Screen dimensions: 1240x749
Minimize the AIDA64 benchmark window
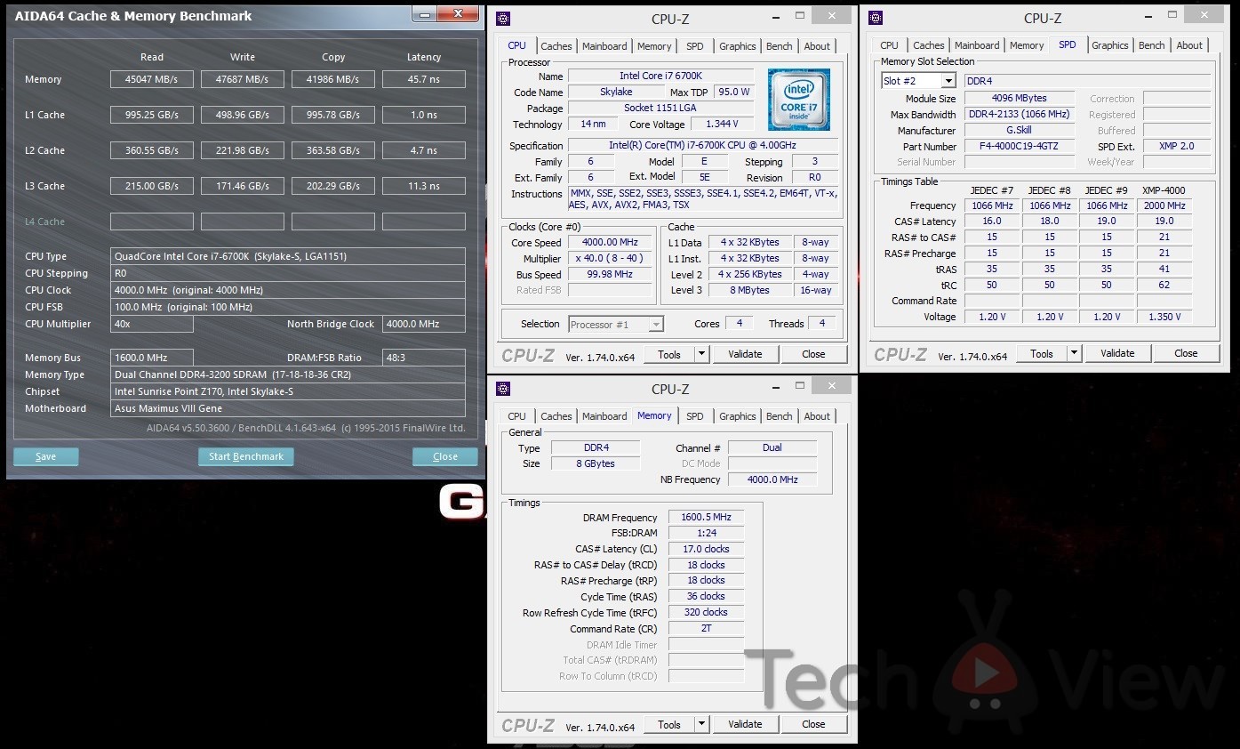pos(425,12)
